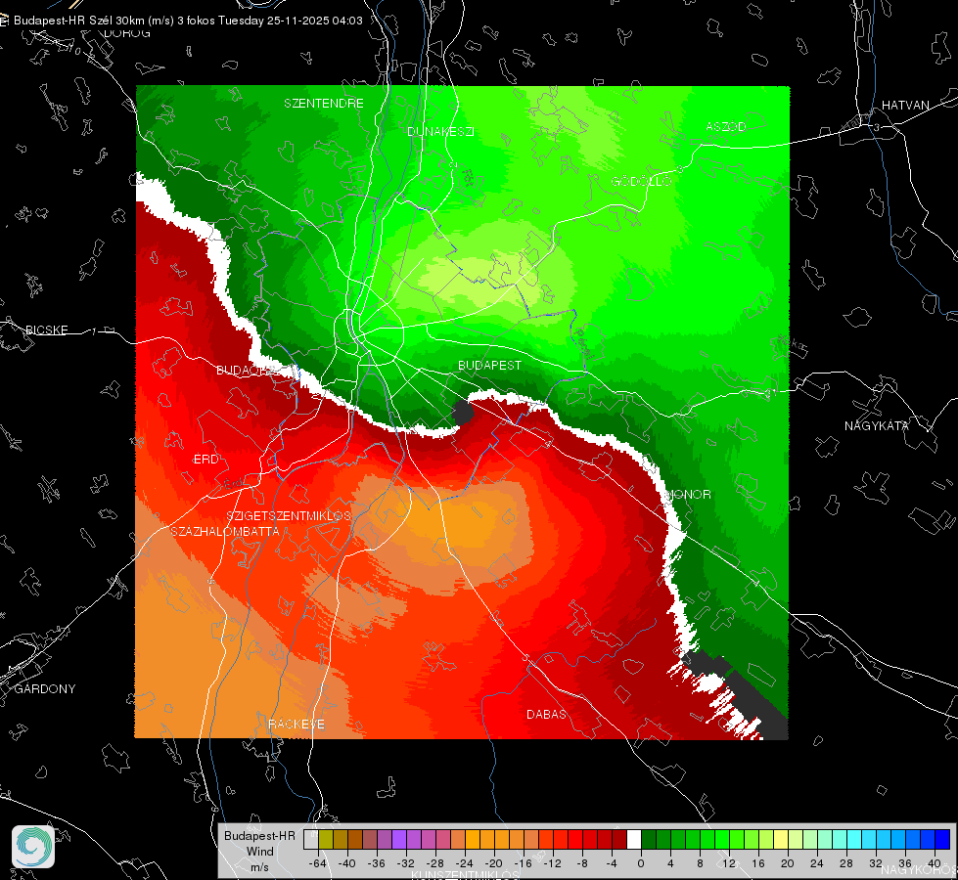Click Budapest-HR label in the legend box
Viewport: 958px width, 880px height.
click(259, 835)
